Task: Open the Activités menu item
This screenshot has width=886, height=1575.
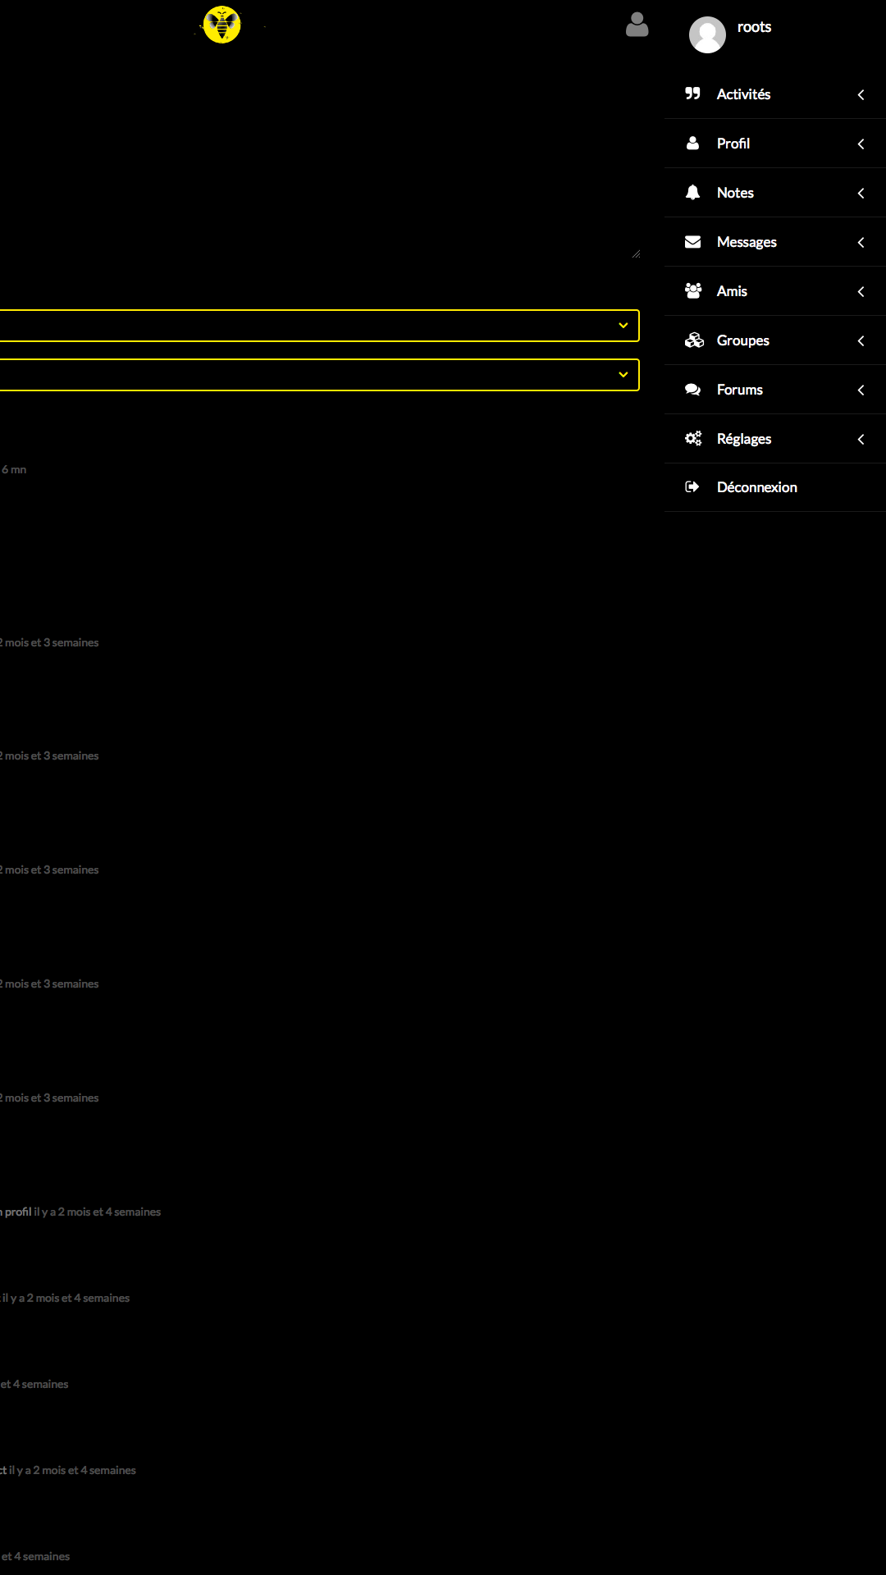Action: (775, 94)
